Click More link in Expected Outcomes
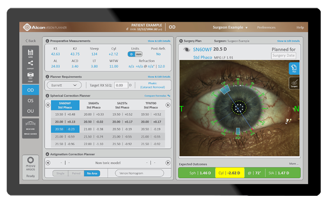 click(294, 164)
